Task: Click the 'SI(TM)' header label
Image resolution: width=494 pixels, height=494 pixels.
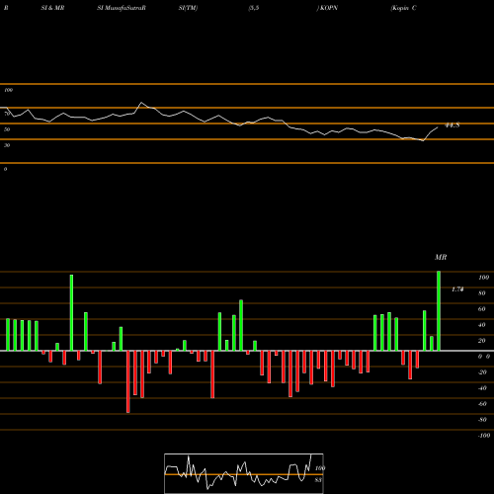Action: click(188, 8)
